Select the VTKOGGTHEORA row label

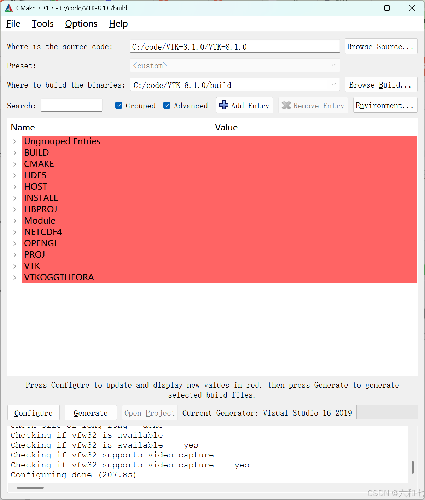[x=59, y=277]
